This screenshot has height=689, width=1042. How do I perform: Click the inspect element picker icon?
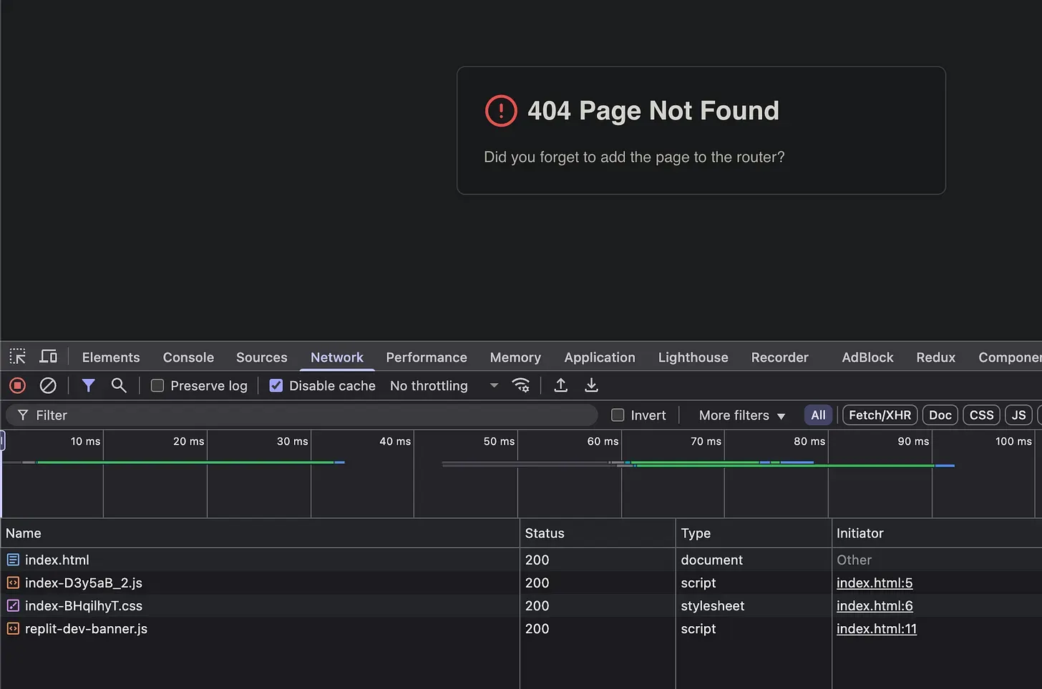tap(17, 357)
